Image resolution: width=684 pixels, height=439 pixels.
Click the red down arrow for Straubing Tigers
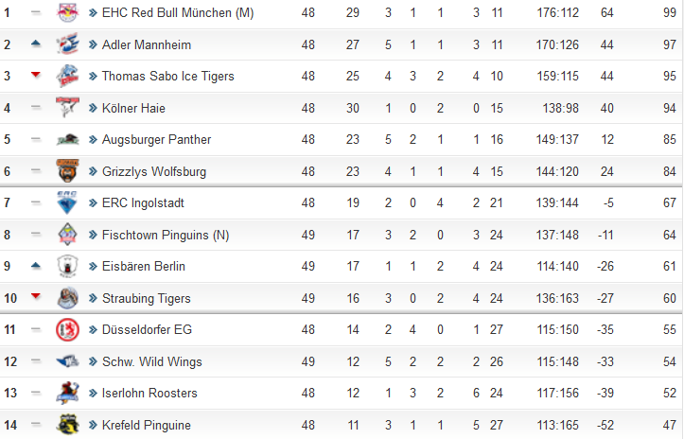pyautogui.click(x=36, y=297)
